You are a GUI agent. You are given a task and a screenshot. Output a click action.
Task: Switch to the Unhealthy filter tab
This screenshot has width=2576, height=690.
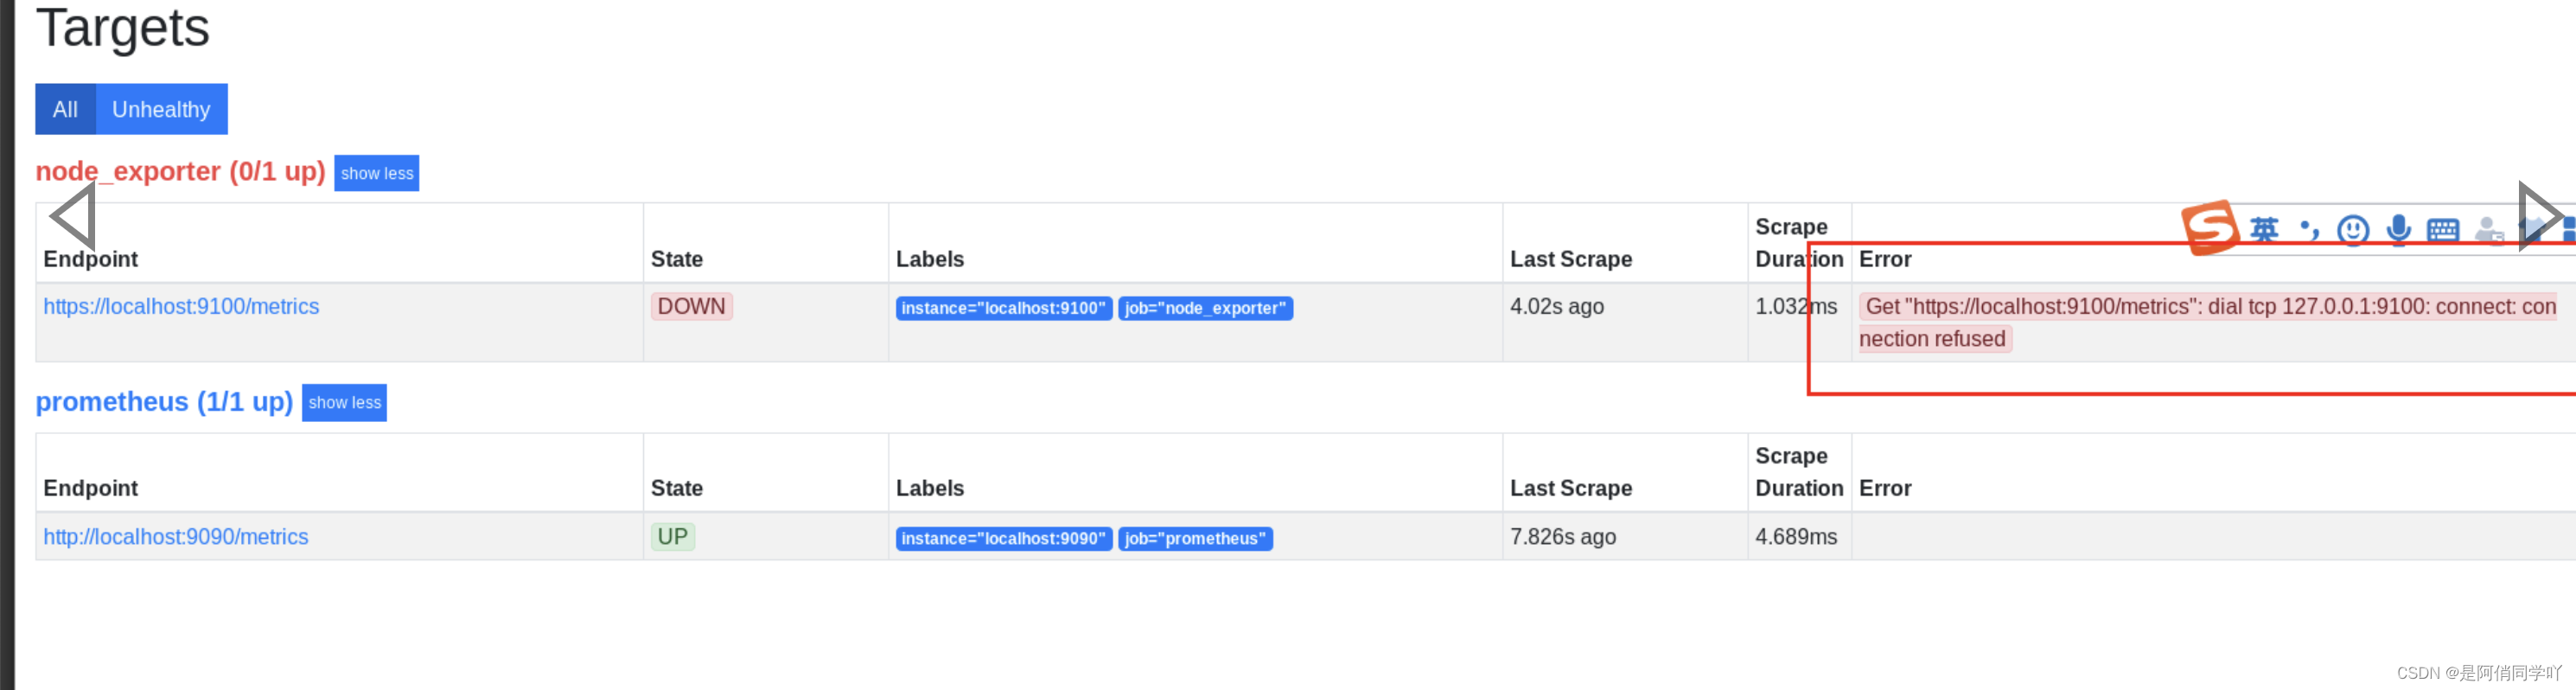click(x=161, y=109)
